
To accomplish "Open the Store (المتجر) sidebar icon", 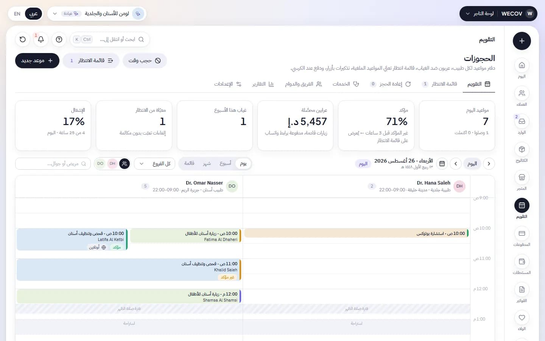I will coord(522,177).
